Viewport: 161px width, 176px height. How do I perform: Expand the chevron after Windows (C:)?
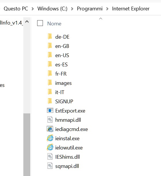[72, 9]
